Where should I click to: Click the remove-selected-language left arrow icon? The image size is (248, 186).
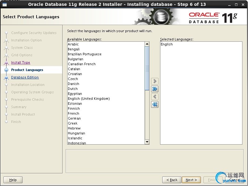pos(155,97)
